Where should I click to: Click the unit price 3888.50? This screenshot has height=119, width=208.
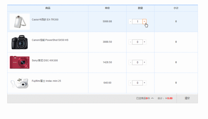coord(107,42)
